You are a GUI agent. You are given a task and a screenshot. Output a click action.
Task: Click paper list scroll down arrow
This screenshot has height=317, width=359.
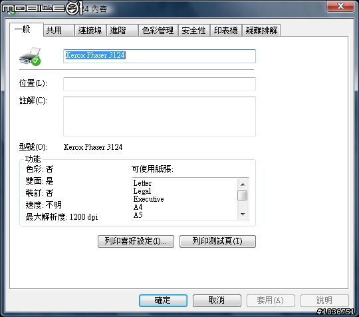tap(243, 214)
